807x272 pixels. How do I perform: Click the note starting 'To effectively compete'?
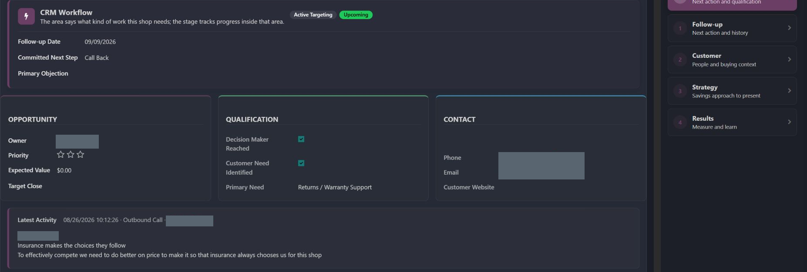169,255
